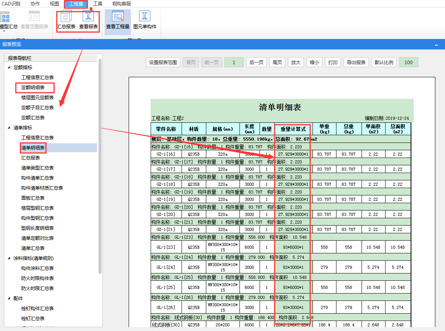Open 工程信息汇总表 under 定额指标
Image resolution: width=445 pixels, height=331 pixels.
37,78
